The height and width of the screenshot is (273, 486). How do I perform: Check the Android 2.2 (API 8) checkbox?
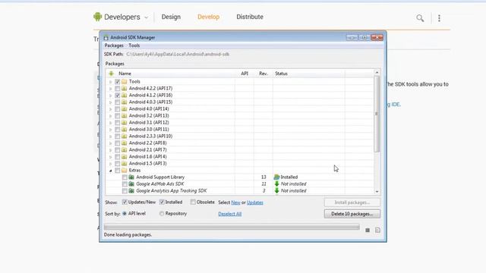117,143
